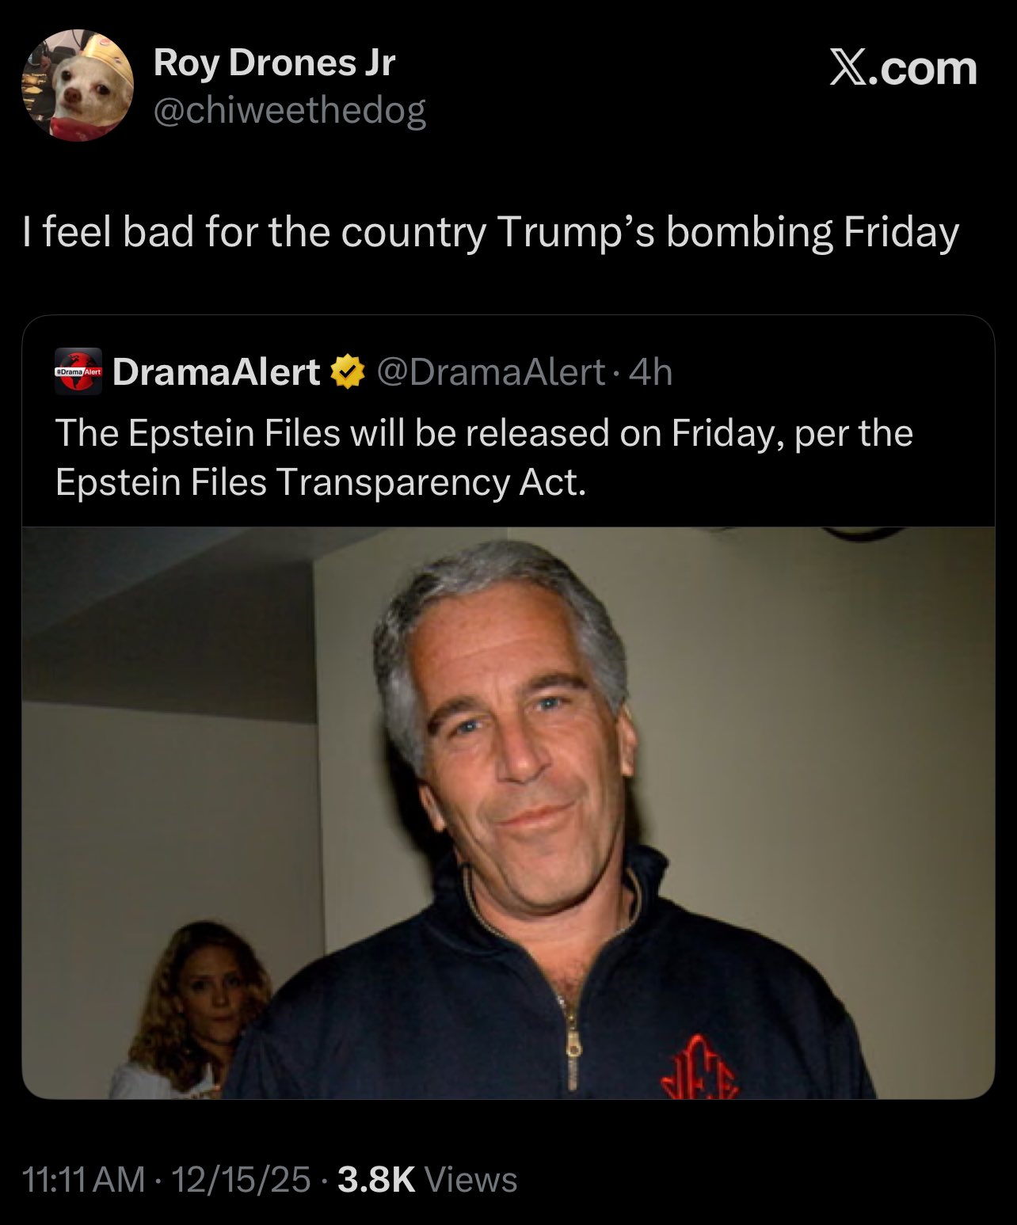Click the Views label at the bottom
Viewport: 1017px width, 1225px height.
click(x=471, y=1180)
